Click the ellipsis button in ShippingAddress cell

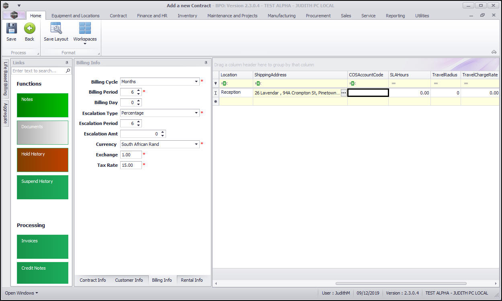click(344, 93)
